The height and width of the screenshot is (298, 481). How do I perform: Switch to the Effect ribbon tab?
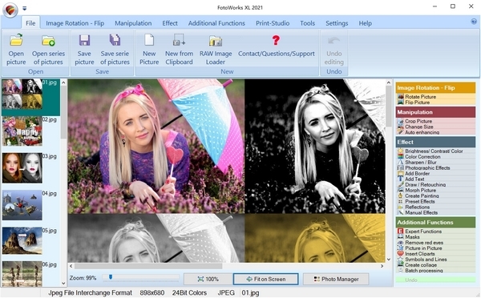tap(170, 23)
